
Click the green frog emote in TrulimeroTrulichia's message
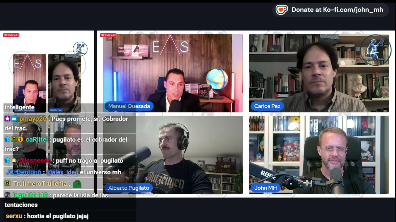point(77,184)
